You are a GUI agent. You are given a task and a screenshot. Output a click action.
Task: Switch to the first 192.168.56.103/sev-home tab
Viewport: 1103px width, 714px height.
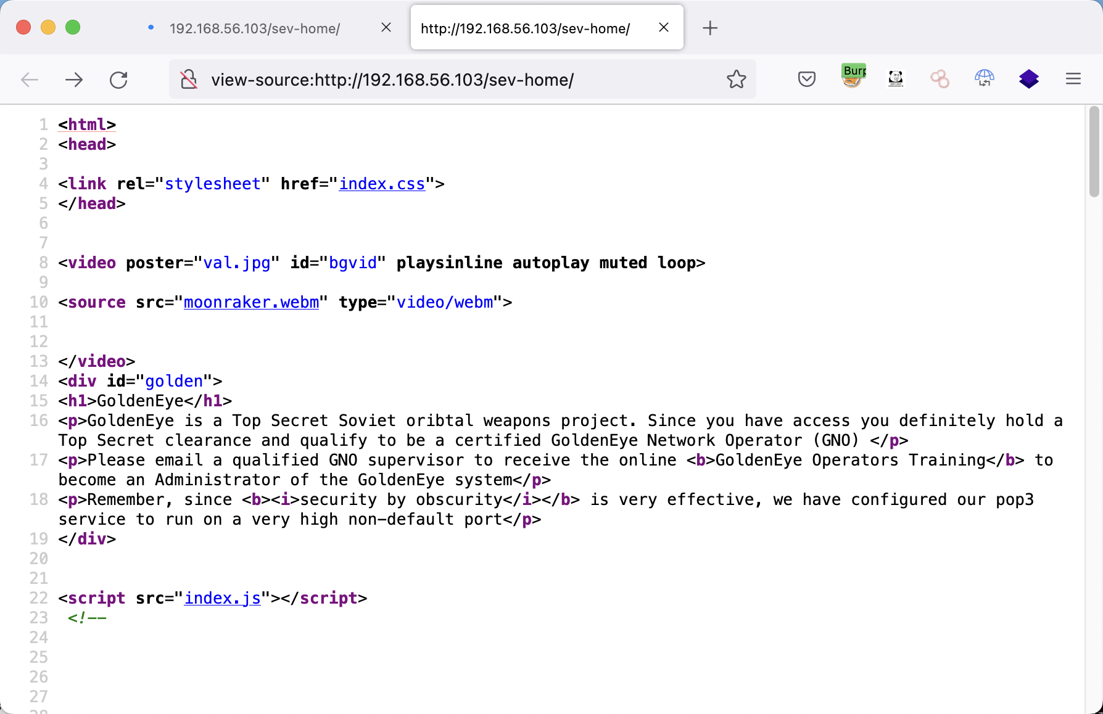(254, 28)
